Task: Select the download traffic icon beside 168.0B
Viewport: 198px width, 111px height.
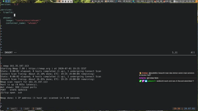Action: point(155,1)
